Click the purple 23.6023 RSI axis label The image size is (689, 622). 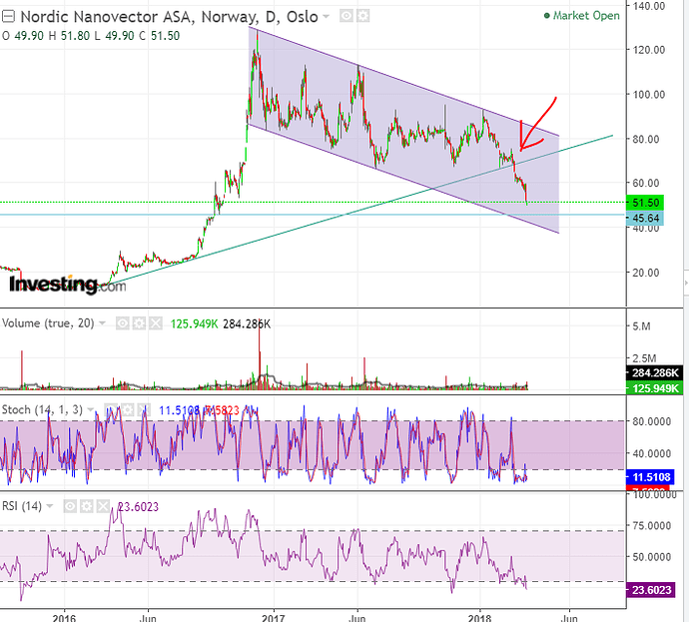pos(651,590)
